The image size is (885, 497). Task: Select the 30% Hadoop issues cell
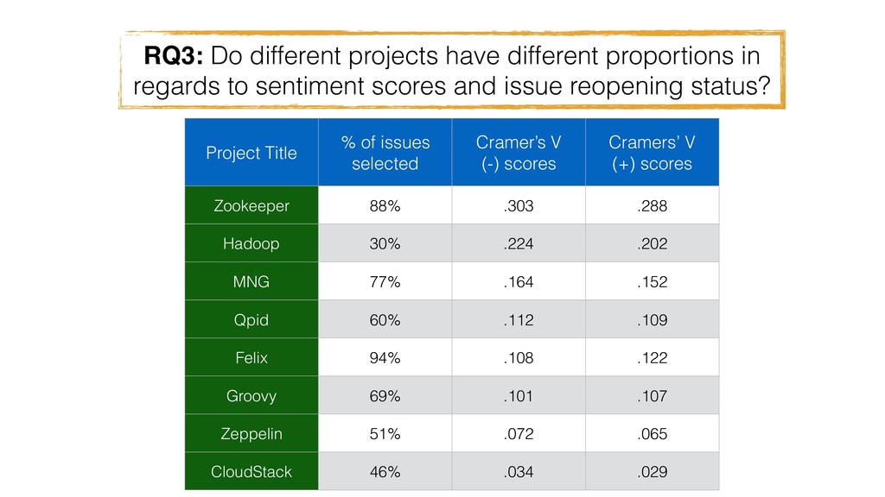point(385,242)
